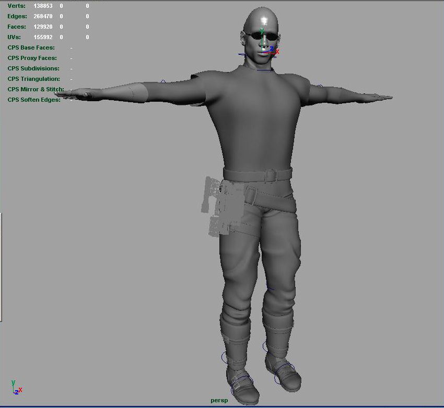Click the blue Z-axis manipulator handle
444x408 pixels.
coord(272,48)
